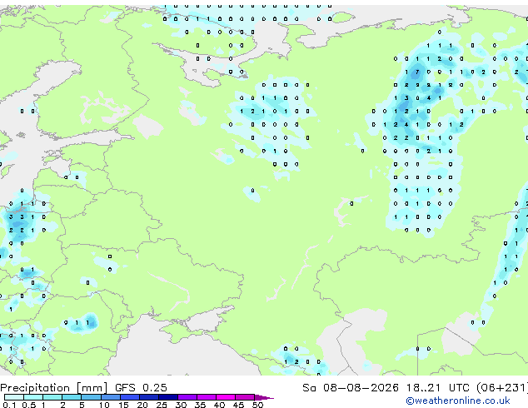This screenshot has height=408, width=528.
Task: Click the 1–2 mm legend color swatch
Action: 52,397
